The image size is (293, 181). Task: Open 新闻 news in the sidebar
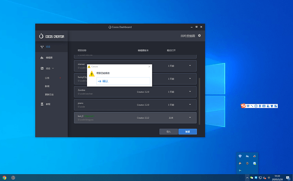47,86
